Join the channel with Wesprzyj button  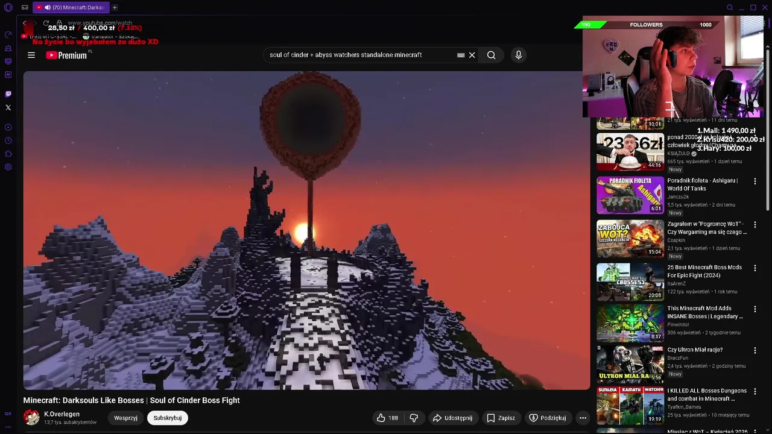coord(126,418)
